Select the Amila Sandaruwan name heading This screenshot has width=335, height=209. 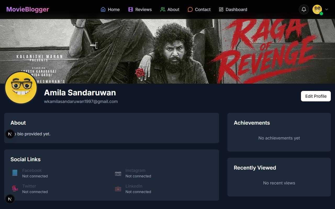coord(80,92)
